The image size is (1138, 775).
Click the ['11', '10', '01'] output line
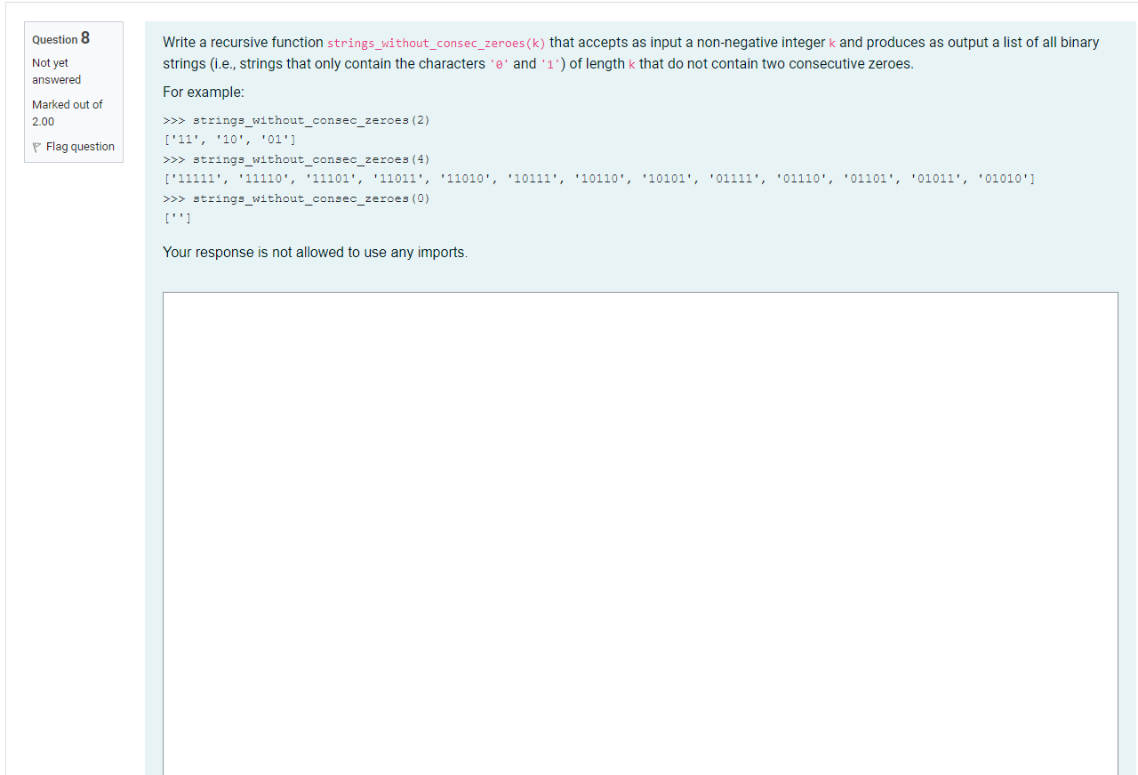(x=228, y=140)
